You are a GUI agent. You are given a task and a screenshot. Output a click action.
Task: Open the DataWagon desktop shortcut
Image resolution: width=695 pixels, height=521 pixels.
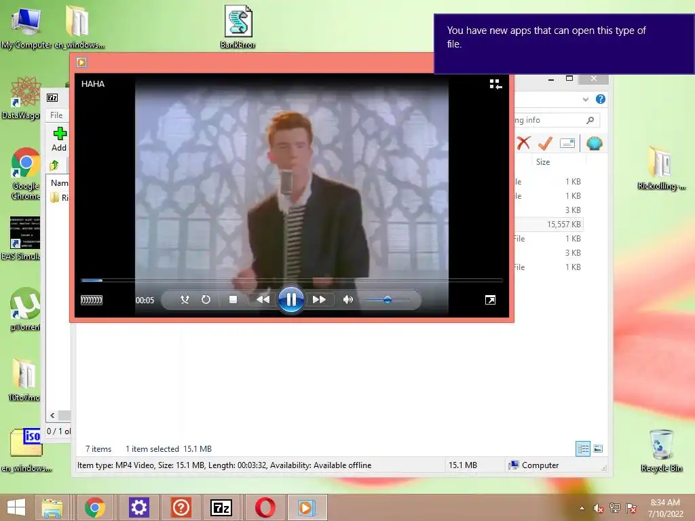point(24,98)
